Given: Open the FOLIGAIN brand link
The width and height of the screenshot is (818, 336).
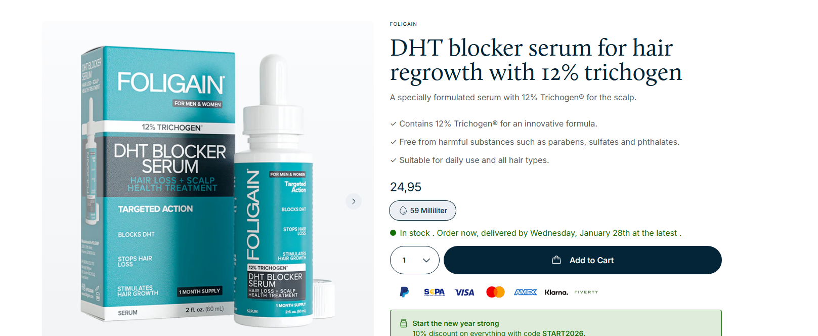Looking at the screenshot, I should pyautogui.click(x=403, y=24).
